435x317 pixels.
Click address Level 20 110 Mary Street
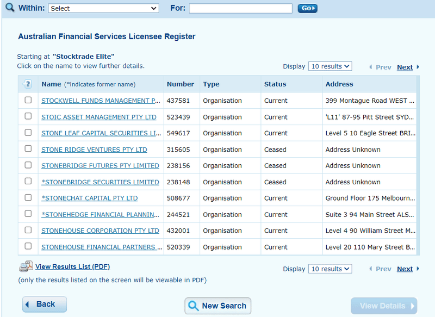point(370,247)
